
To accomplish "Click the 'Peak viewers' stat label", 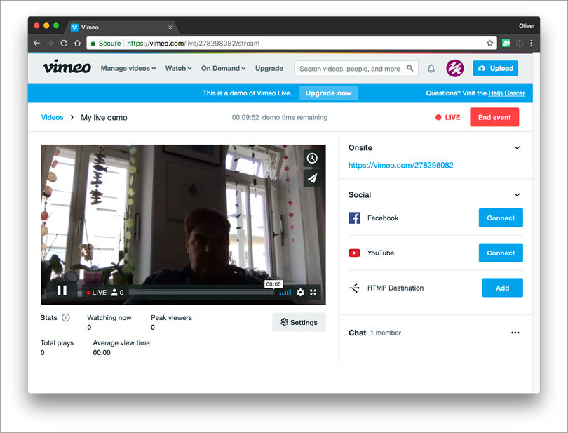I will pyautogui.click(x=171, y=318).
